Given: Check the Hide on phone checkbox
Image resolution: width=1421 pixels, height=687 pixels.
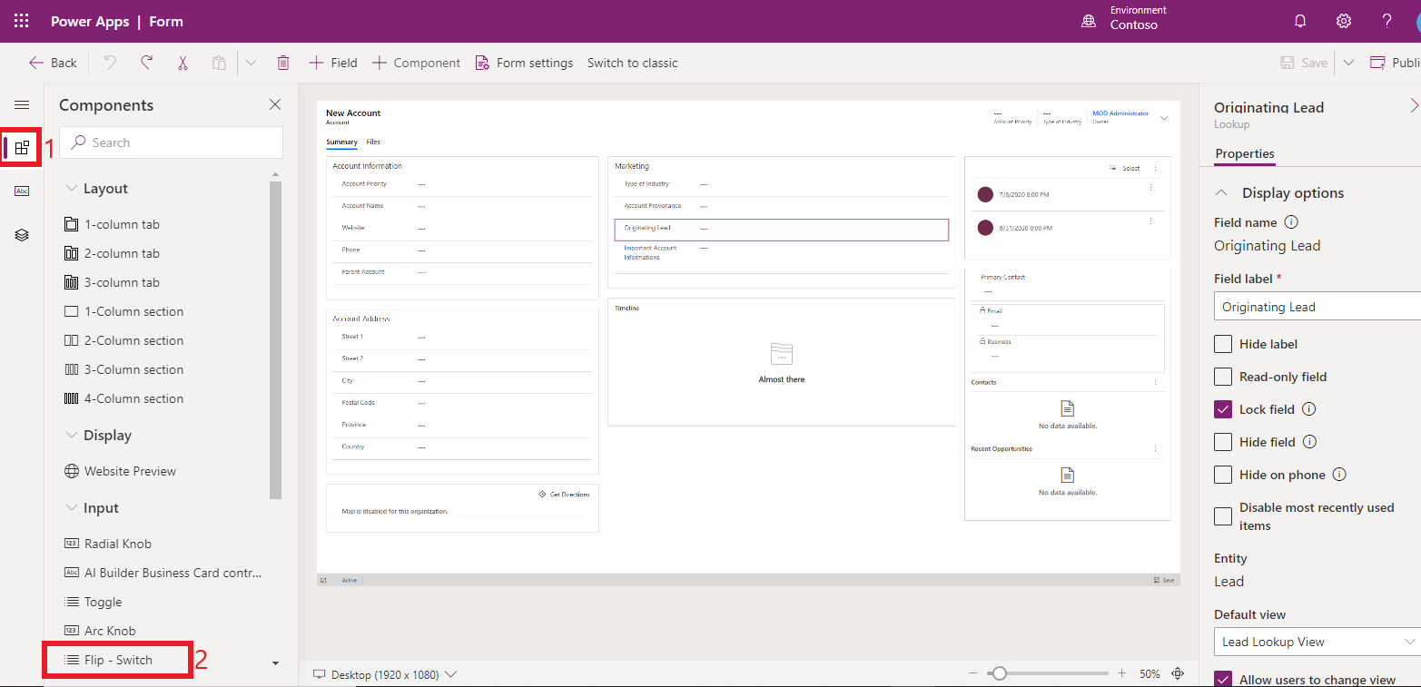Looking at the screenshot, I should pyautogui.click(x=1223, y=475).
